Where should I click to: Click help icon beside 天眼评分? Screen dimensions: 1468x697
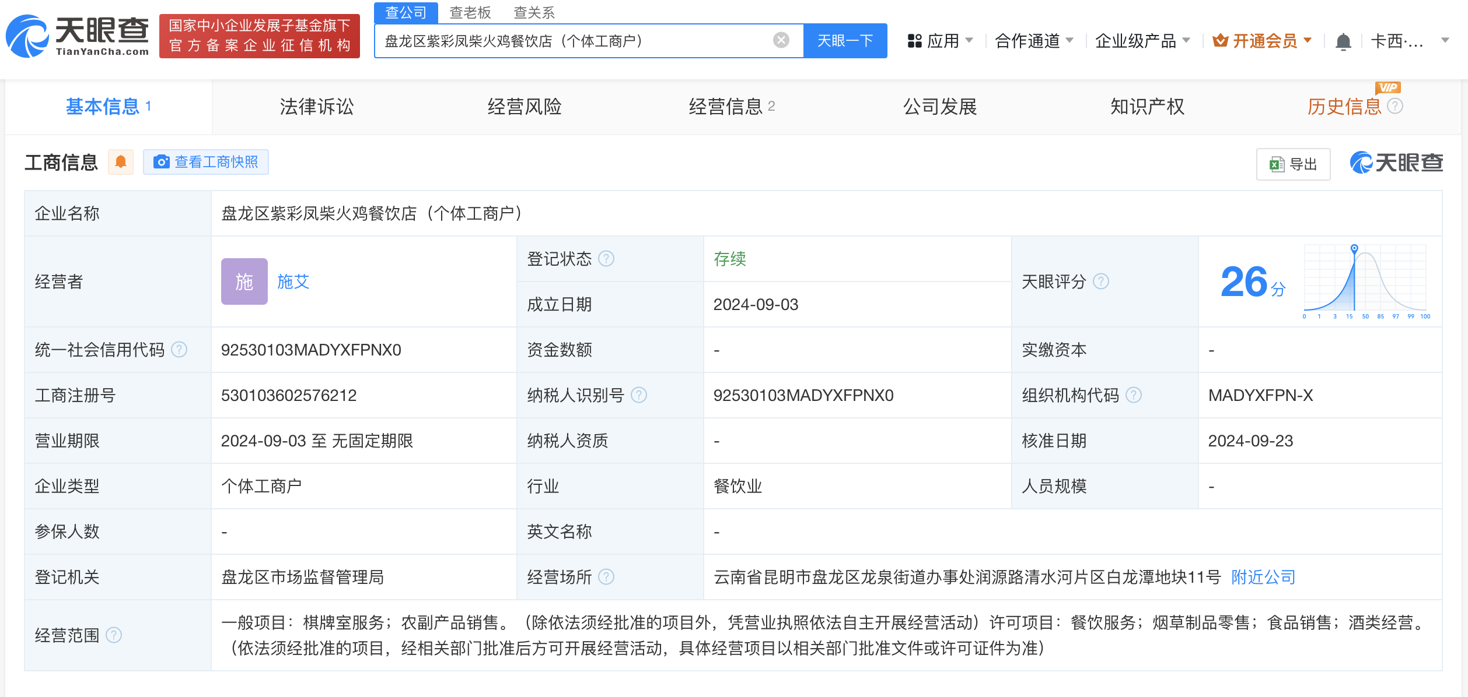pyautogui.click(x=1101, y=281)
